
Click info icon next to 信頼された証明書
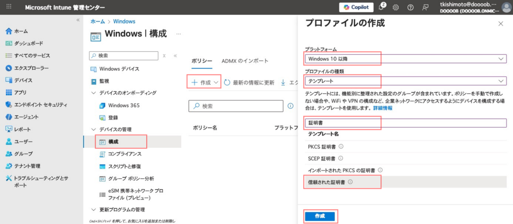coord(350,182)
